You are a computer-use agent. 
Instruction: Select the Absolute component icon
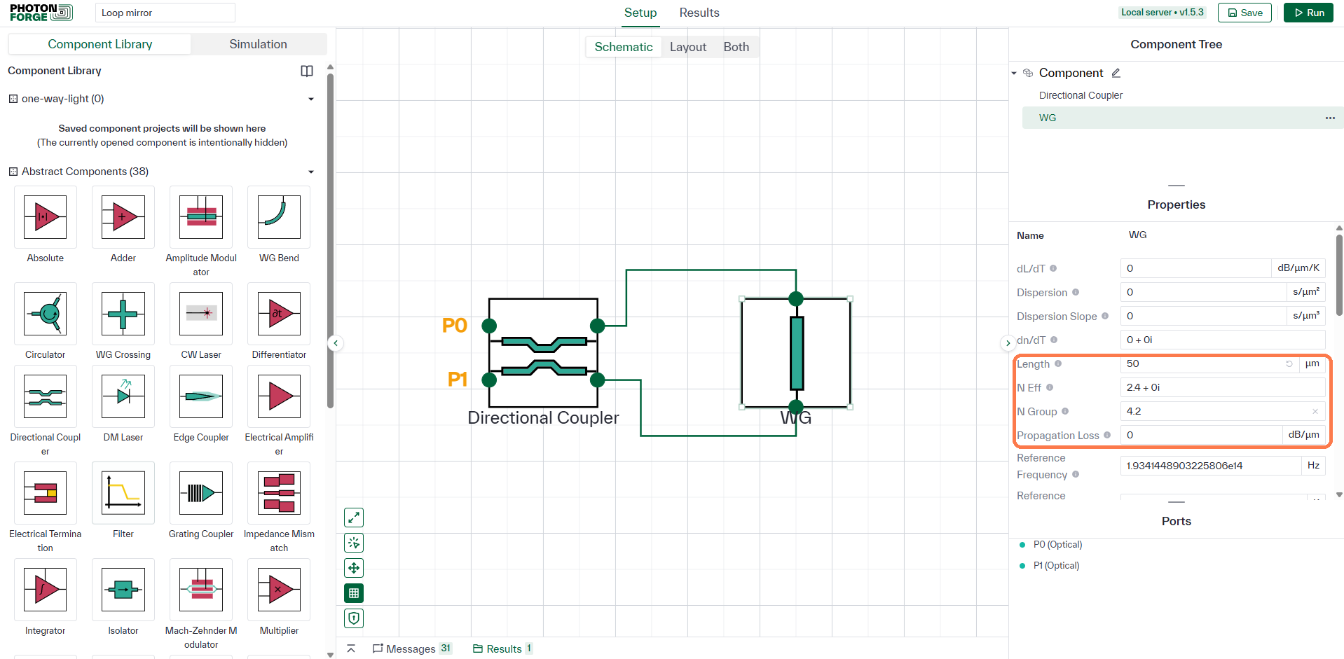pyautogui.click(x=46, y=217)
